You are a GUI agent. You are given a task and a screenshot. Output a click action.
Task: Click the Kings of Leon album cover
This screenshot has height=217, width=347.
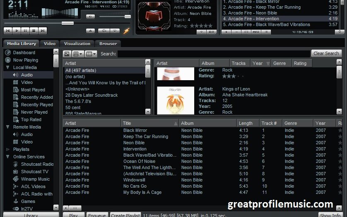coord(176,100)
